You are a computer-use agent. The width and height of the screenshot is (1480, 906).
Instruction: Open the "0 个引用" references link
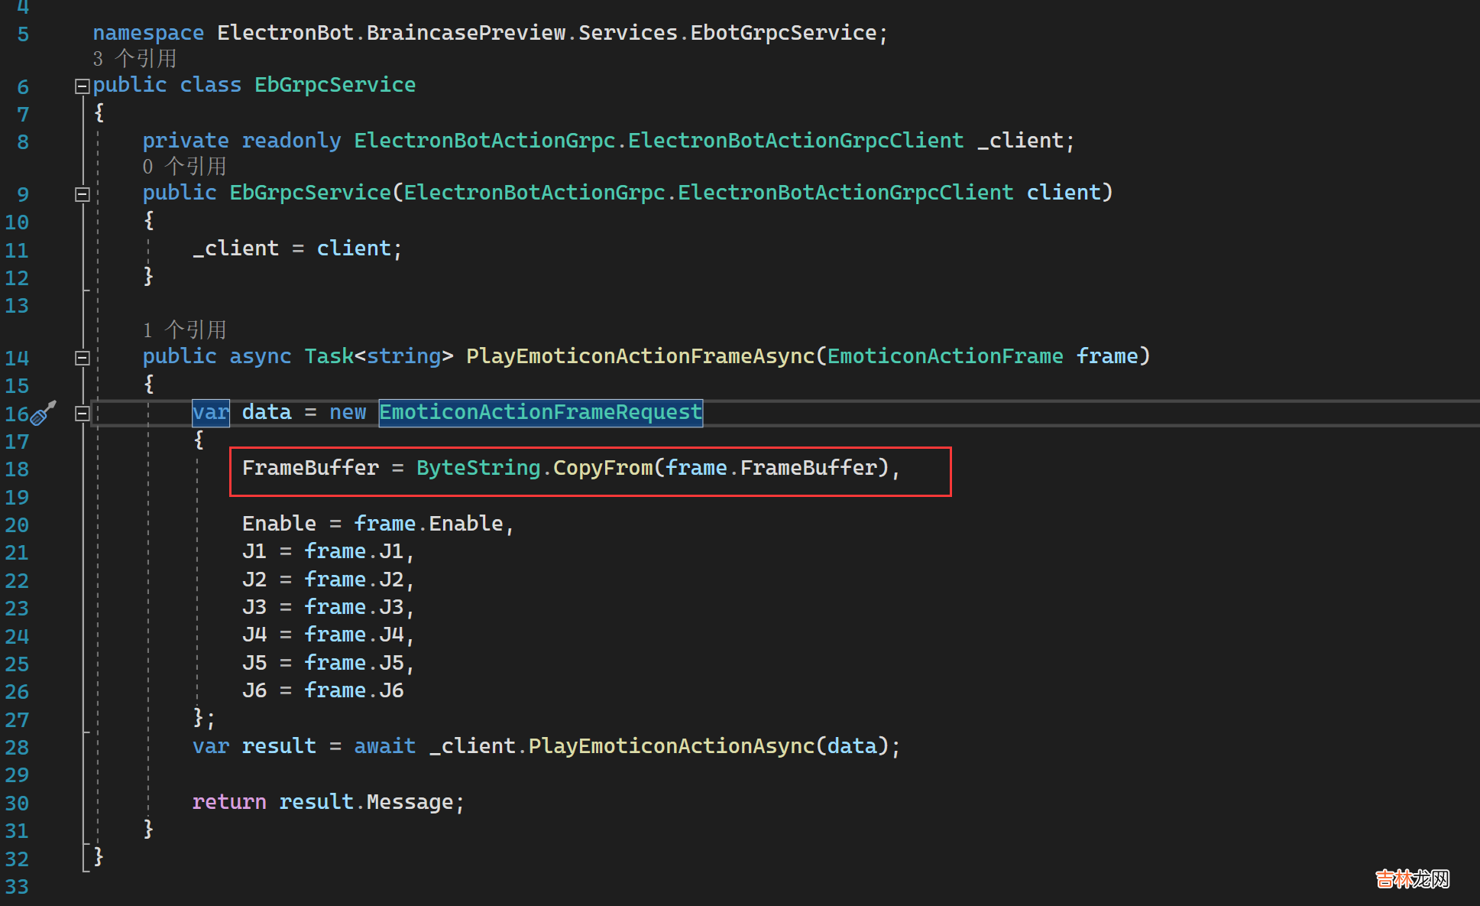(184, 167)
